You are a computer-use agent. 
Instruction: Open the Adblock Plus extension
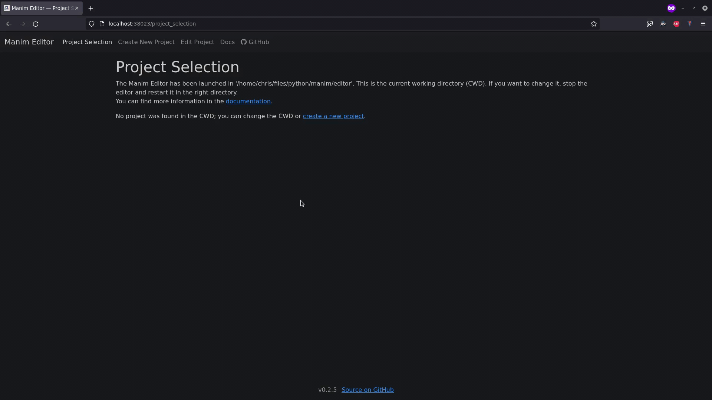(676, 23)
